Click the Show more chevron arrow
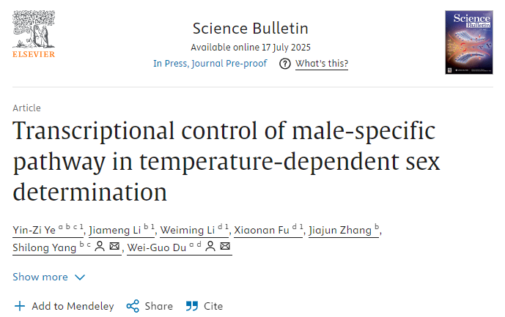505x317 pixels. click(x=80, y=277)
